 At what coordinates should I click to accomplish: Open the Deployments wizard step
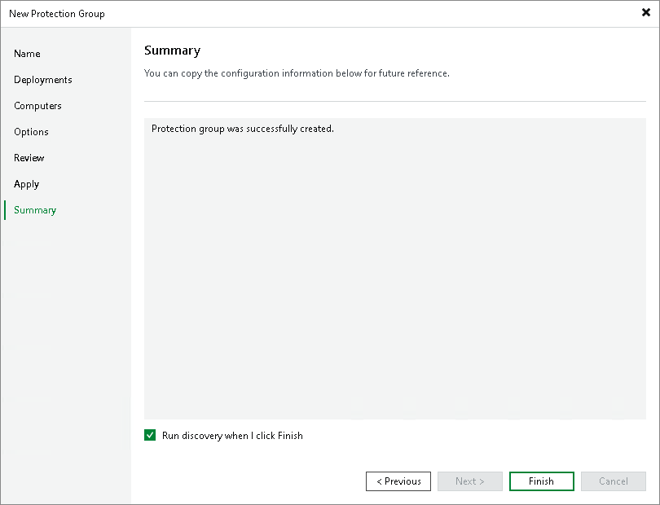point(43,80)
